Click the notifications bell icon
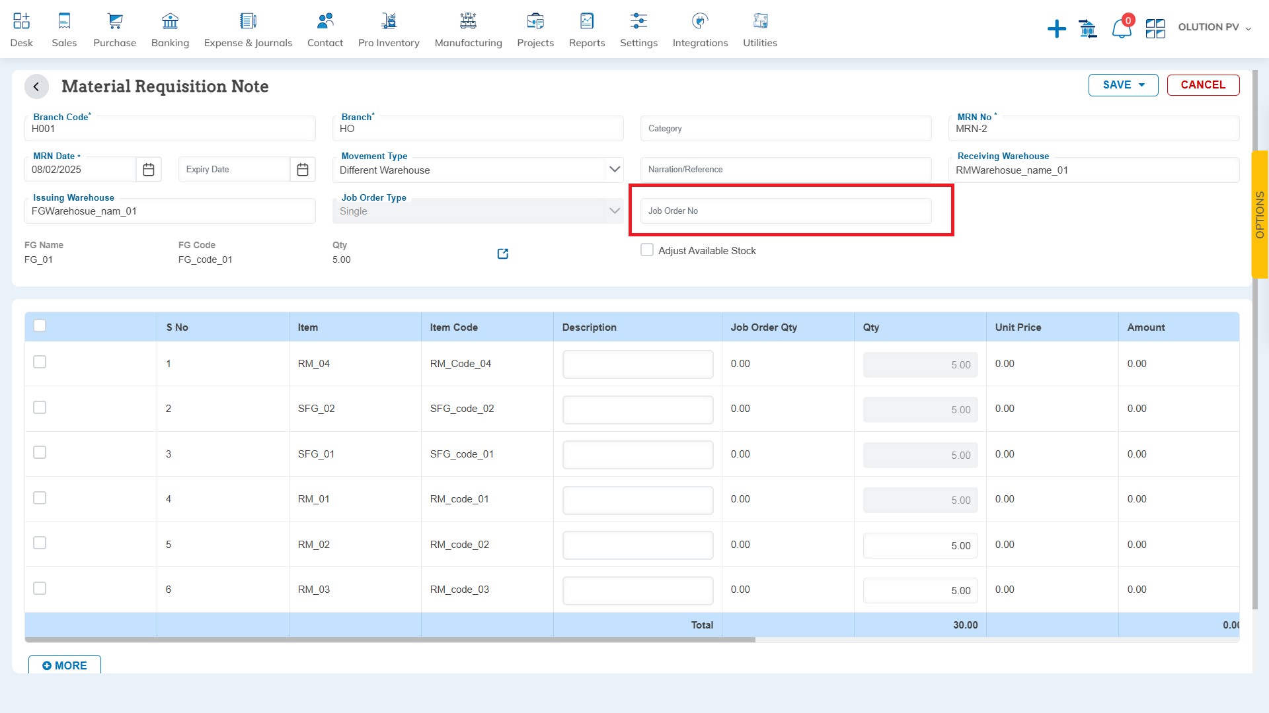This screenshot has width=1269, height=713. [1120, 27]
